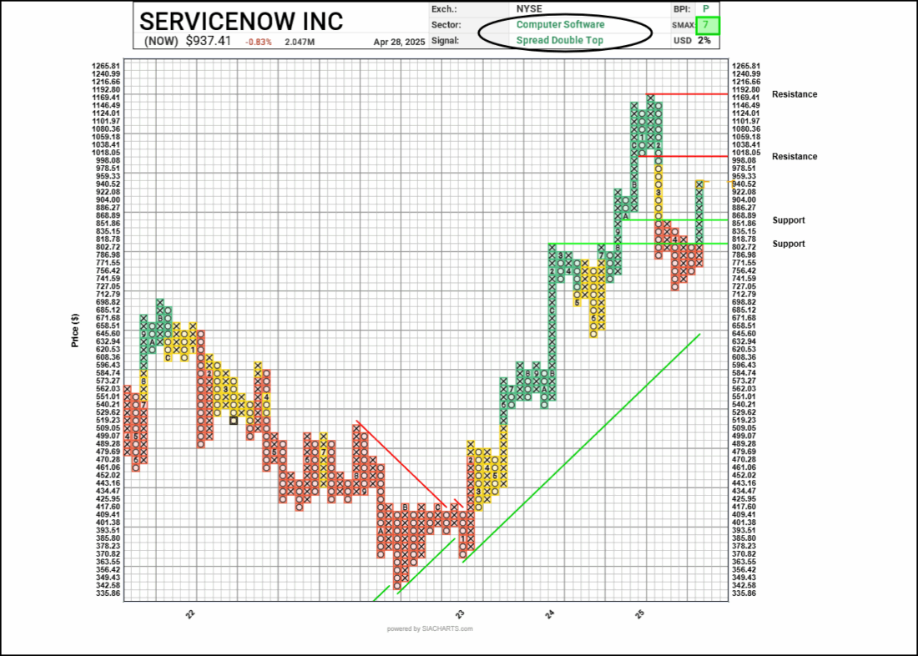Click the Resistance label near 998.08
918x656 pixels.
[x=794, y=156]
